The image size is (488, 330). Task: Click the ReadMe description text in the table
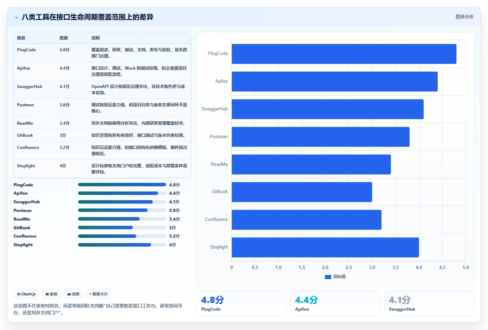coord(139,123)
